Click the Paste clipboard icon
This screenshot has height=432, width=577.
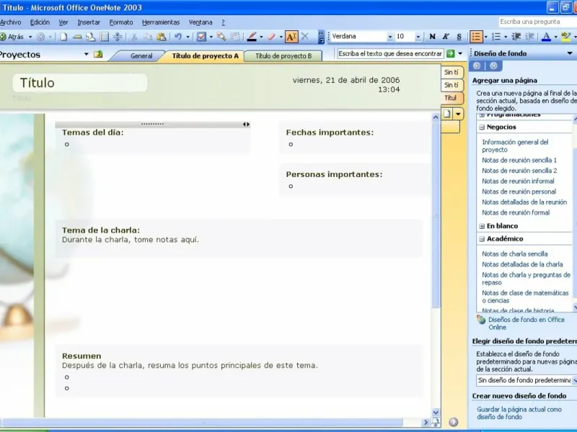click(161, 37)
